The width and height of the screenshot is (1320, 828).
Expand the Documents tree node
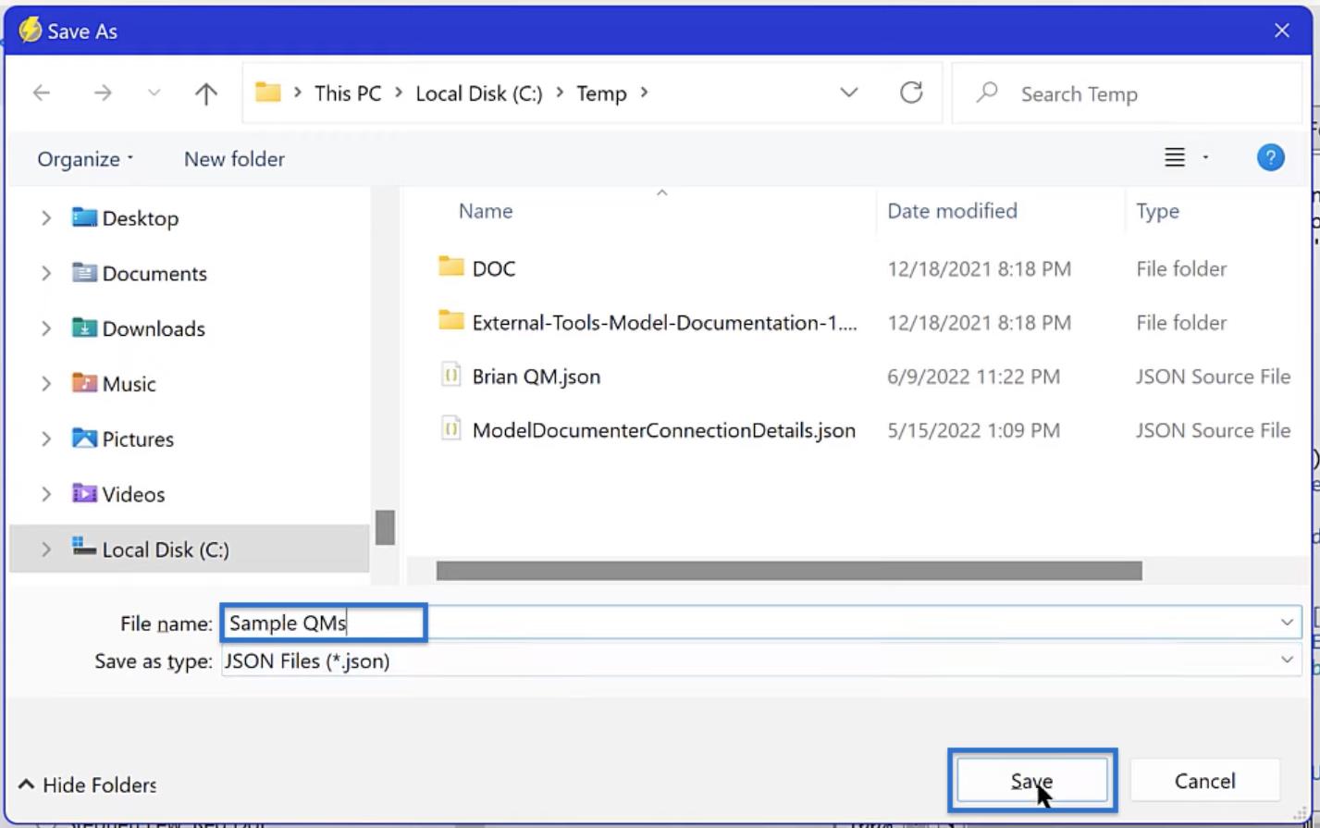pos(45,274)
